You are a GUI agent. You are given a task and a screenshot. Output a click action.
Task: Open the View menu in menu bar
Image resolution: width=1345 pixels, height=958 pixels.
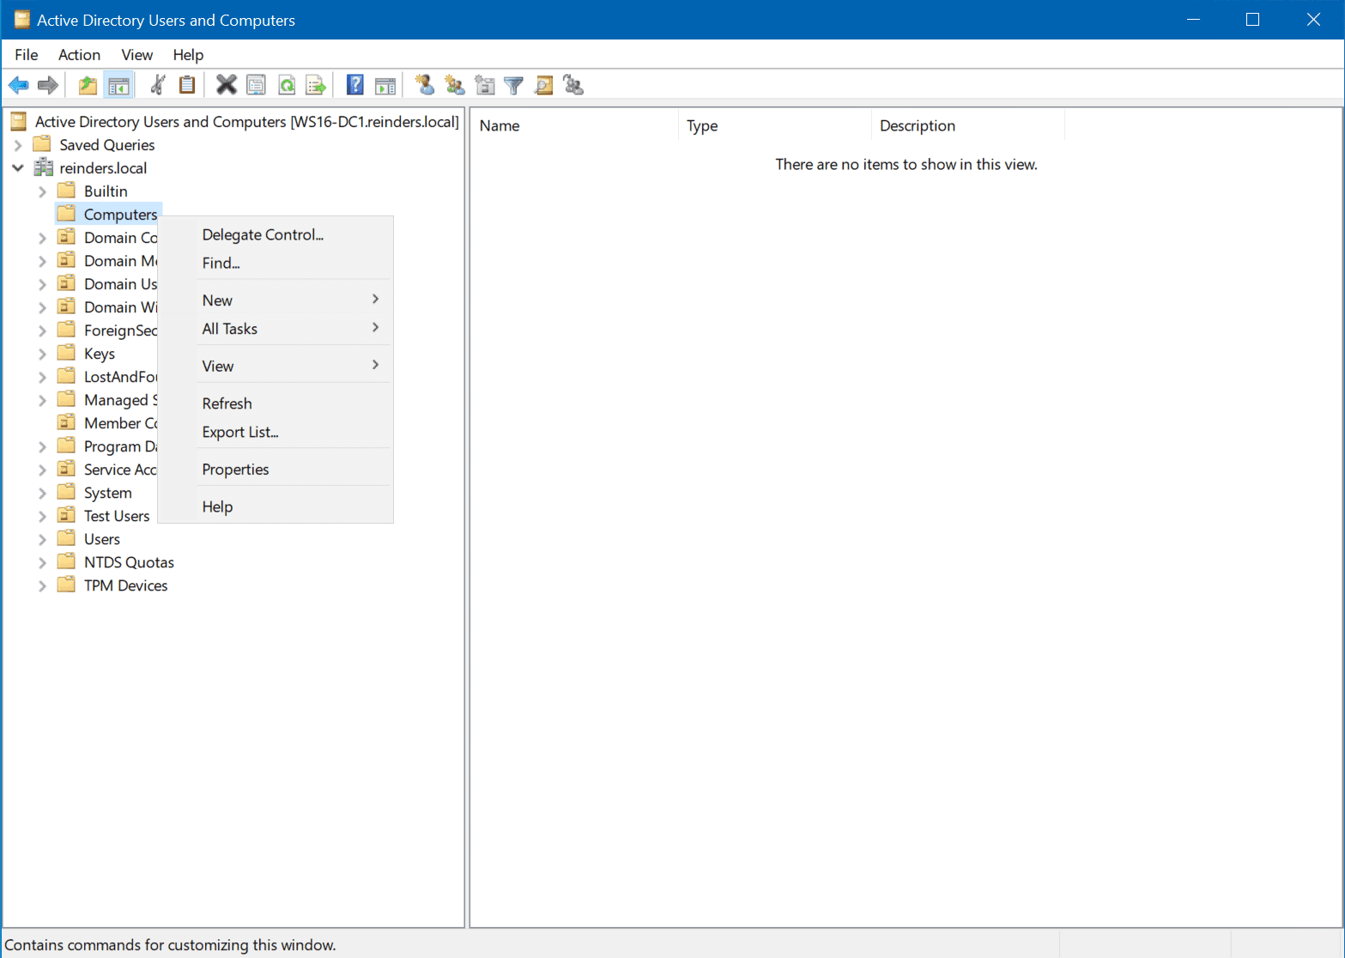pyautogui.click(x=137, y=55)
